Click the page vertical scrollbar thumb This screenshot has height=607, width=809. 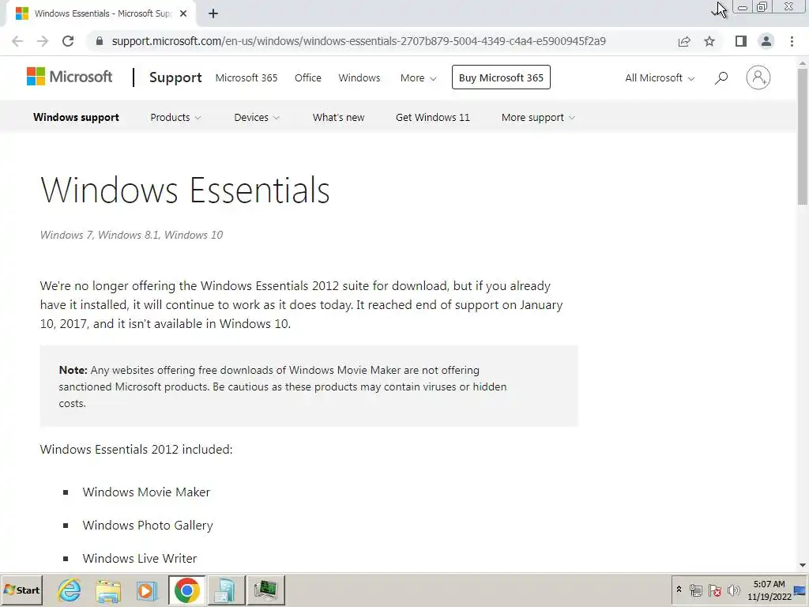tap(803, 137)
